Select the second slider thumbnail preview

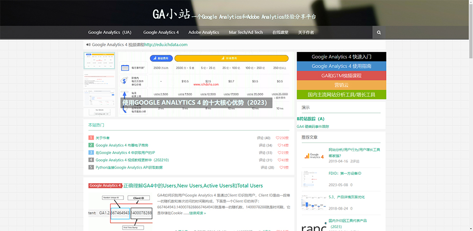(99, 80)
